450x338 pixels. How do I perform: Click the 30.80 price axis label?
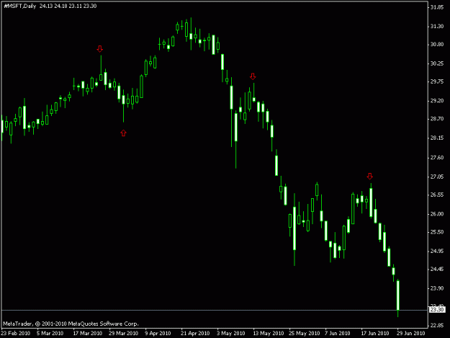pos(437,45)
